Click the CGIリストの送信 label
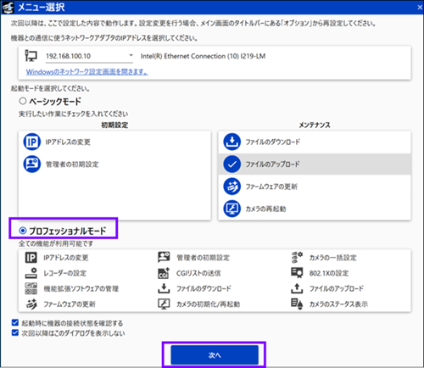Viewport: 424px width, 368px height. coord(198,273)
